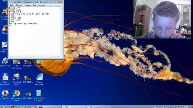Open the Формат menu in Notepad
This screenshot has height=108, width=193.
[28, 5]
